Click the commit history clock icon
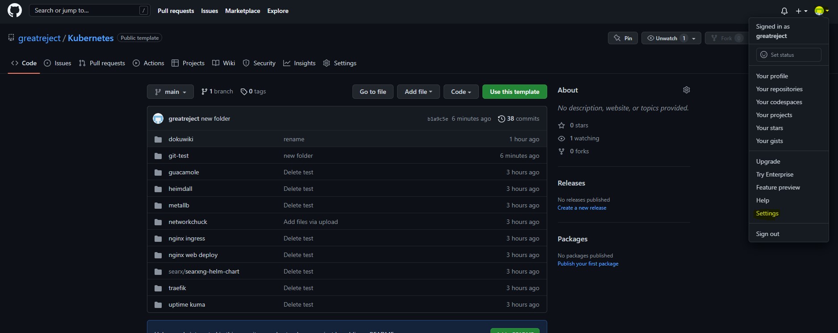This screenshot has height=333, width=838. (501, 118)
